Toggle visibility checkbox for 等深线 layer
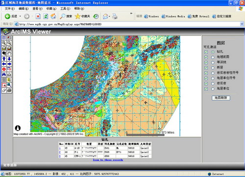Screen dimensions: 245x177 [x=206, y=63]
